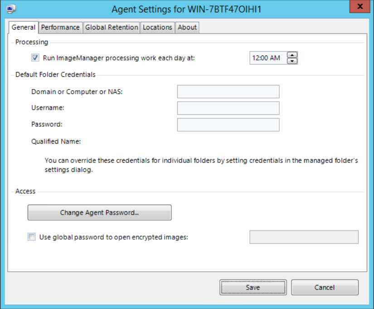Switch to the Performance tab
This screenshot has height=309, width=374.
click(60, 27)
